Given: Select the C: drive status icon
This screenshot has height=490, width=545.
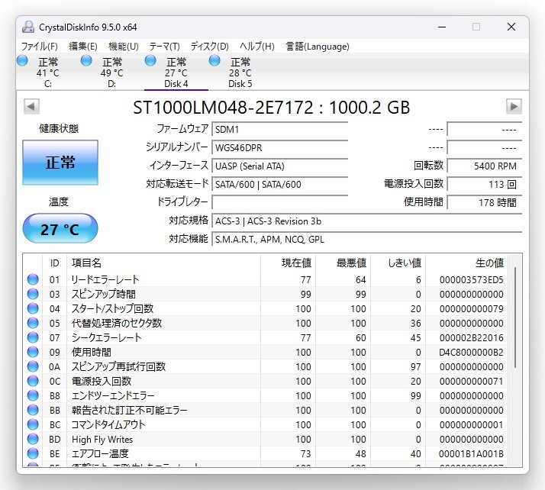Looking at the screenshot, I should 22,60.
